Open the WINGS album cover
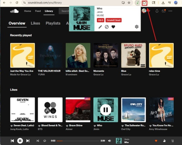This screenshot has height=145, width=182. coord(50,110)
